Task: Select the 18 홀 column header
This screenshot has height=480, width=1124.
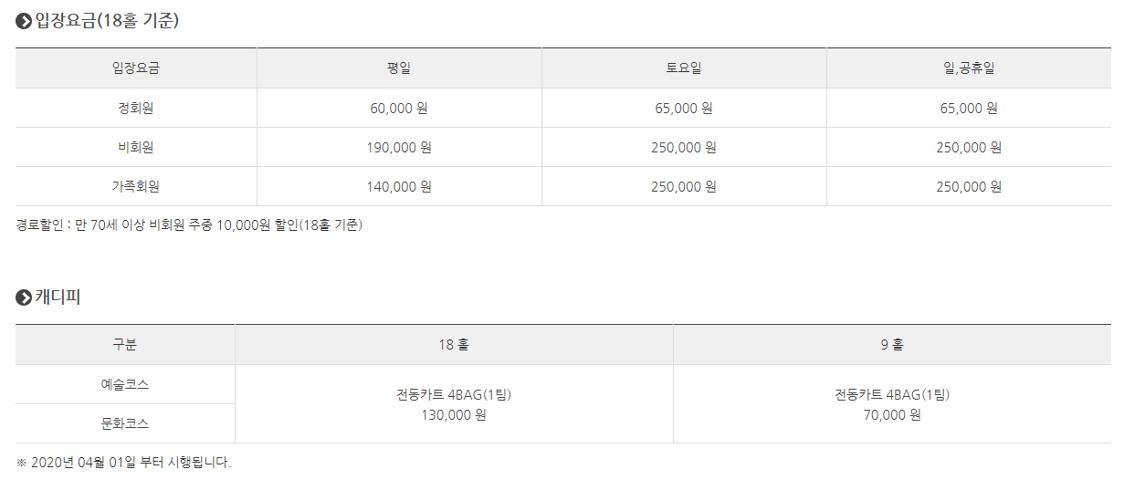Action: [454, 345]
